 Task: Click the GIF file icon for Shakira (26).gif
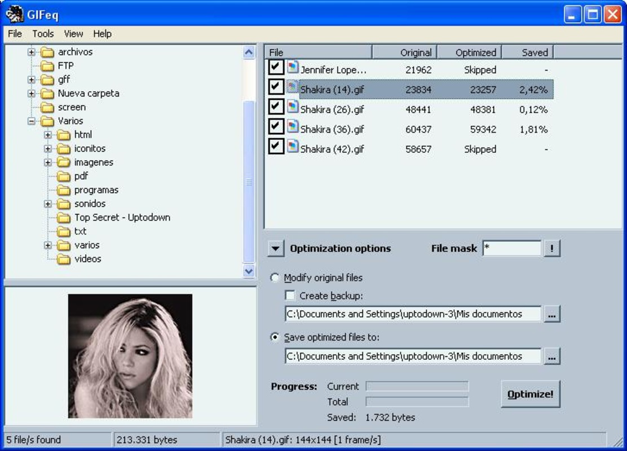[x=293, y=107]
